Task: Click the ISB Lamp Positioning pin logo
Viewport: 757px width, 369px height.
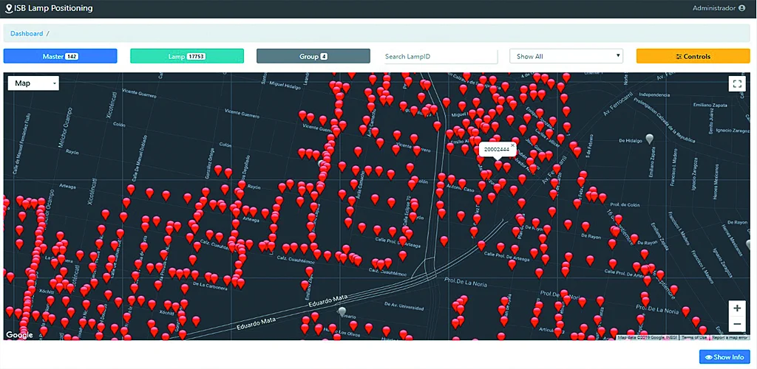Action: pos(8,9)
